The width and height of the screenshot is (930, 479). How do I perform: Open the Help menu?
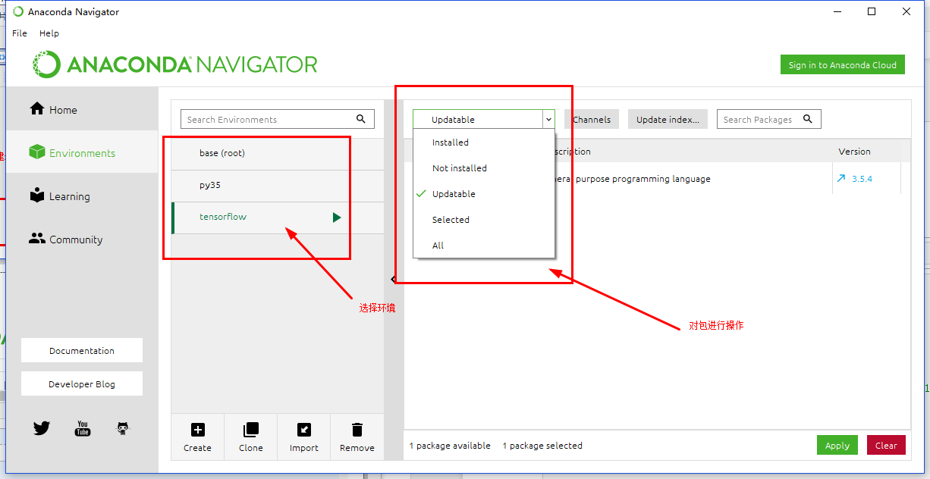pos(49,33)
